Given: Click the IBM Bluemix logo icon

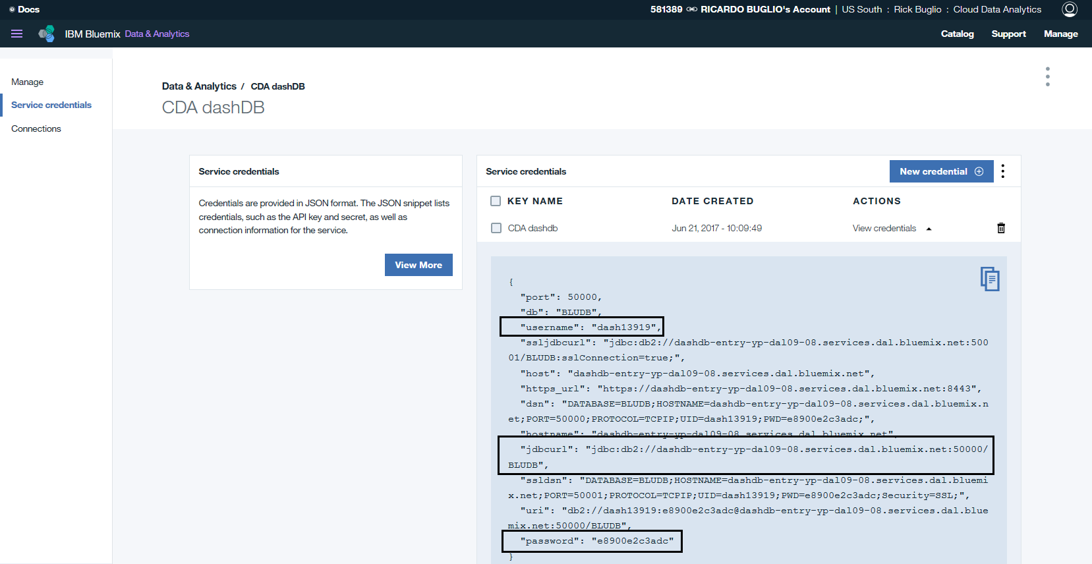Looking at the screenshot, I should pos(47,34).
